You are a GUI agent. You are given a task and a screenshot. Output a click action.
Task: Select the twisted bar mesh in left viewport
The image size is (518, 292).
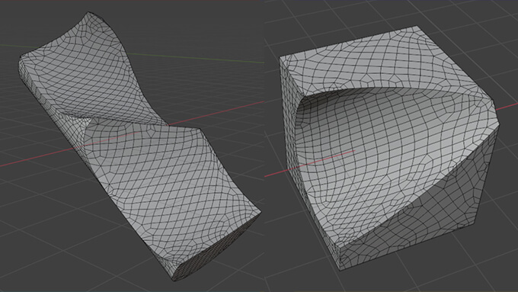139,146
